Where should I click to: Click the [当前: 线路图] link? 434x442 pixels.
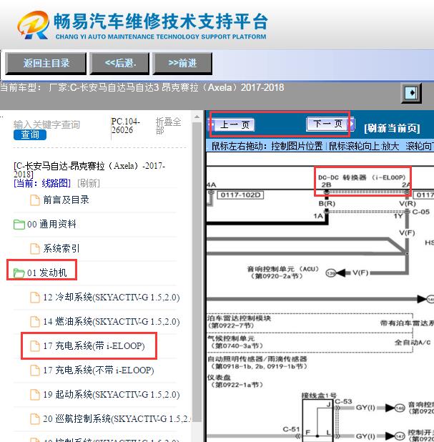pyautogui.click(x=42, y=183)
